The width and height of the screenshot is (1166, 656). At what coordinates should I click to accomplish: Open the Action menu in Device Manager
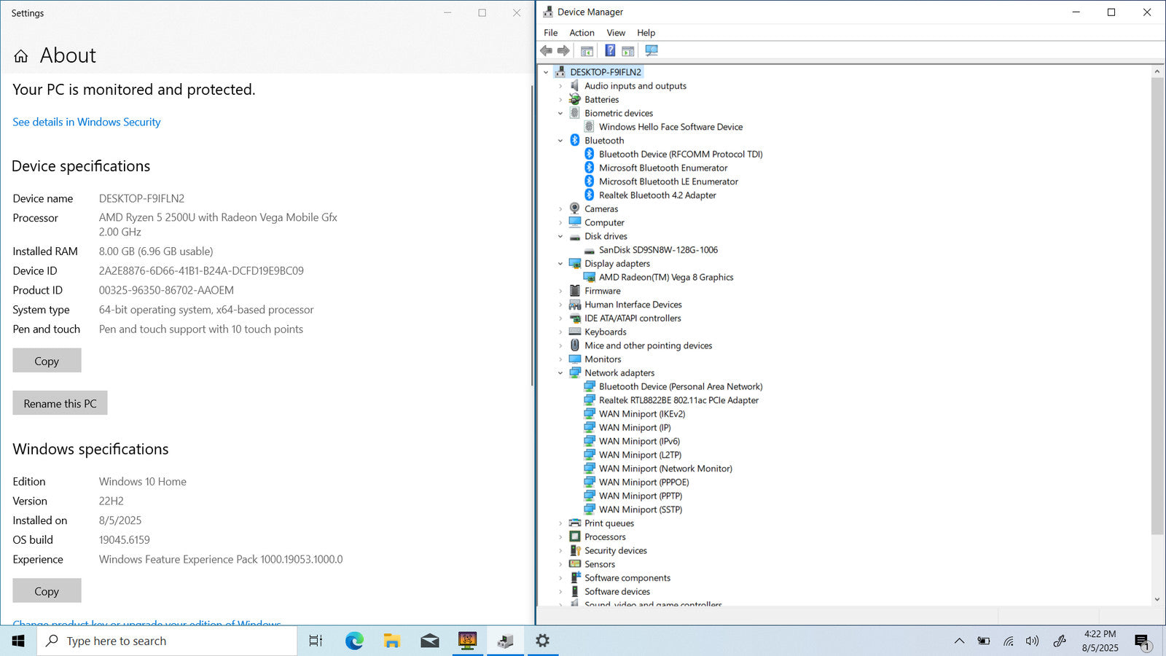pyautogui.click(x=582, y=33)
